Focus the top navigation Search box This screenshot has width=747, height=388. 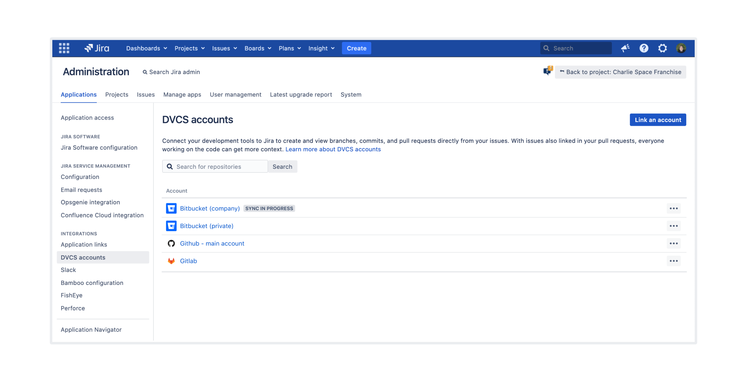576,48
